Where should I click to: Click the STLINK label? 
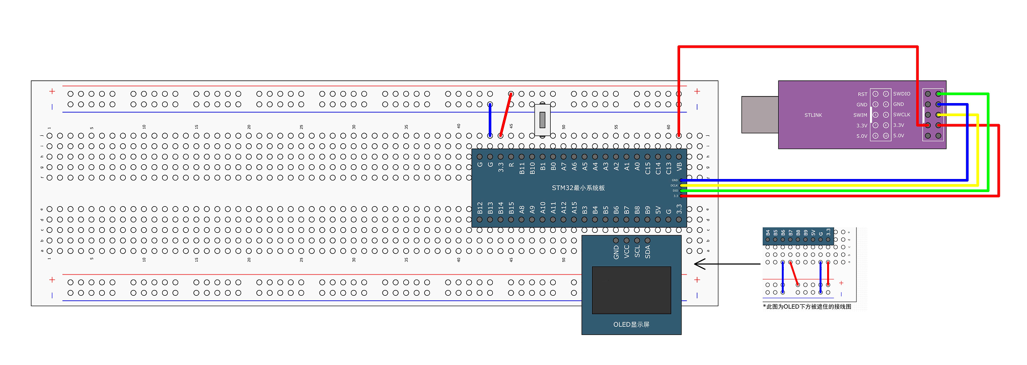(x=813, y=115)
